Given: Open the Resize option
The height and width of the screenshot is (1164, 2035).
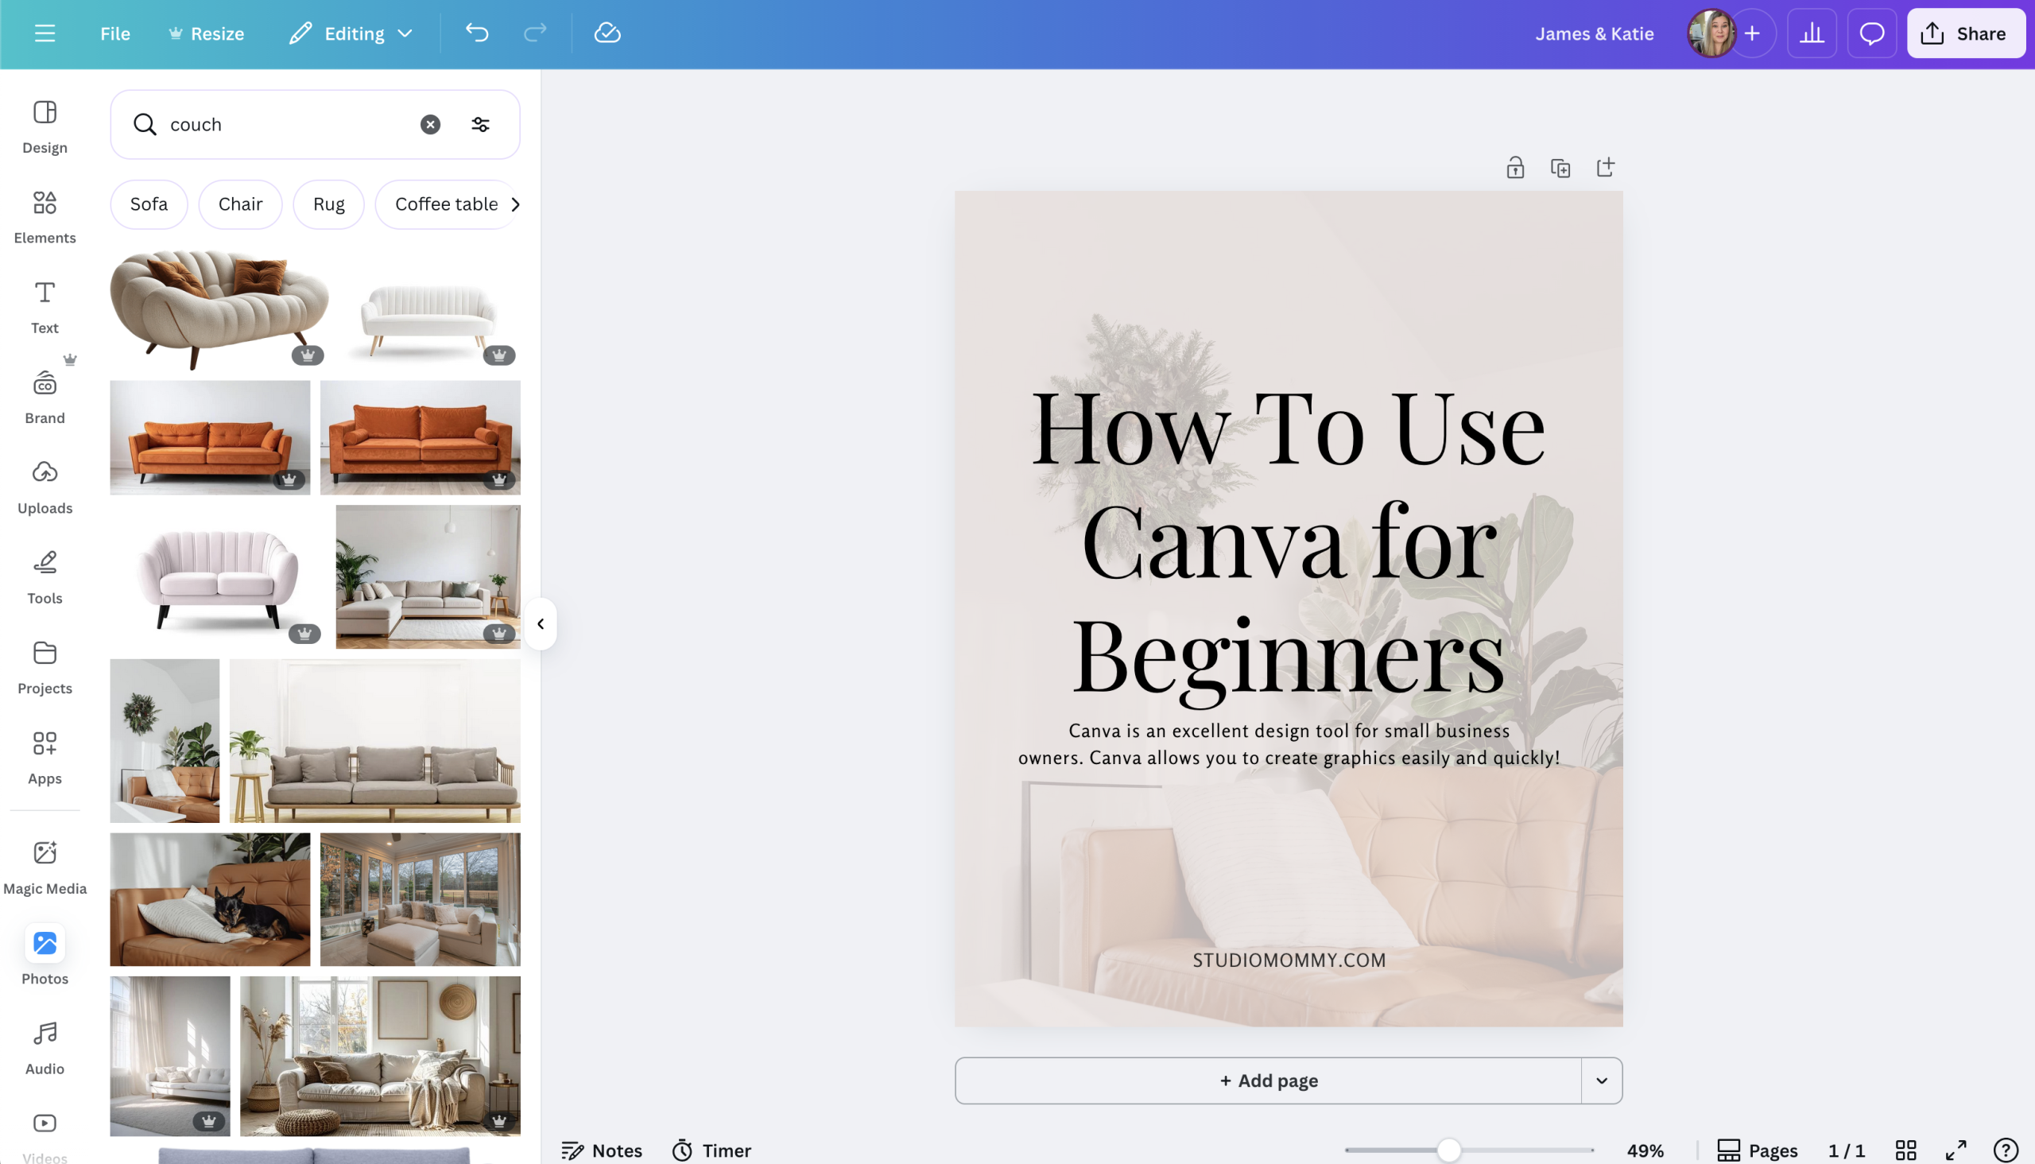Looking at the screenshot, I should click(206, 33).
